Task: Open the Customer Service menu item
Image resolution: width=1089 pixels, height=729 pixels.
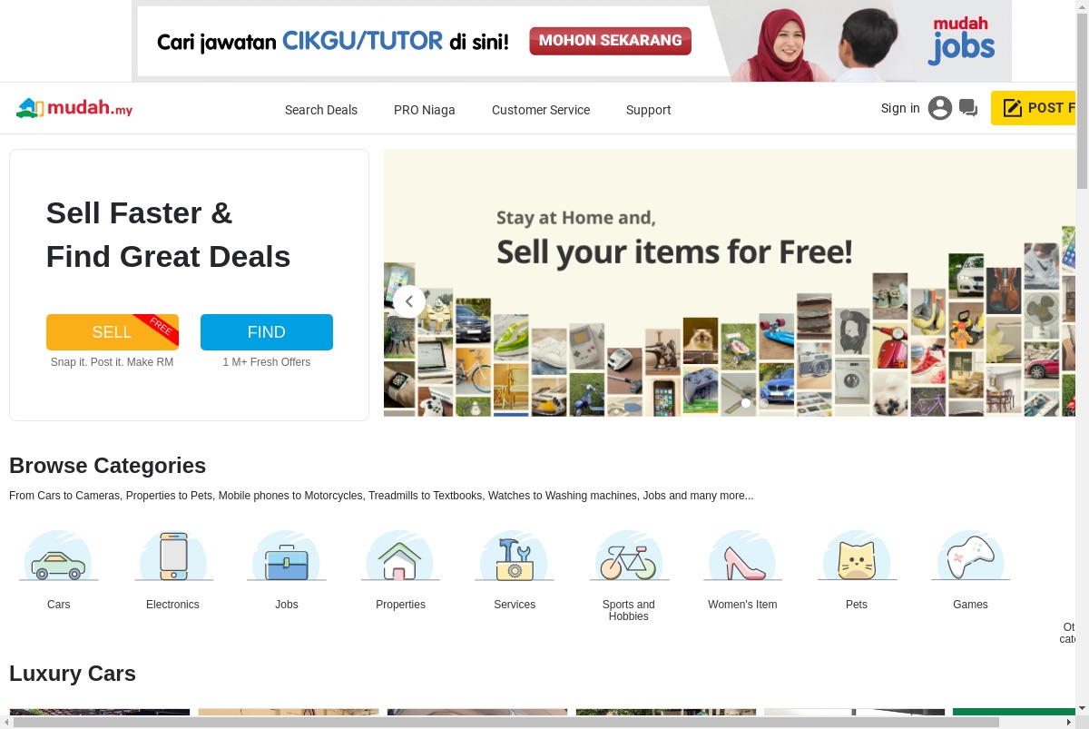Action: (541, 110)
